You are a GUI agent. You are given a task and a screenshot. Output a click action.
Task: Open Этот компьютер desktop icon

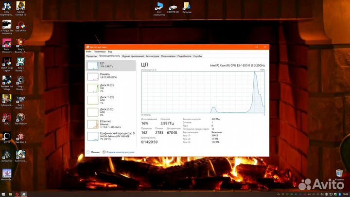[159, 9]
